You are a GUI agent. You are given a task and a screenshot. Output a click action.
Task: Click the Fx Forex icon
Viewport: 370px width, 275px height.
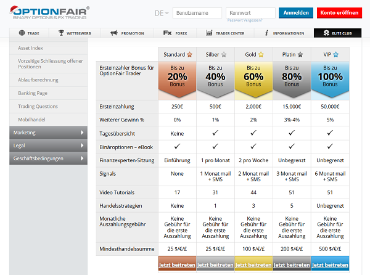[167, 33]
